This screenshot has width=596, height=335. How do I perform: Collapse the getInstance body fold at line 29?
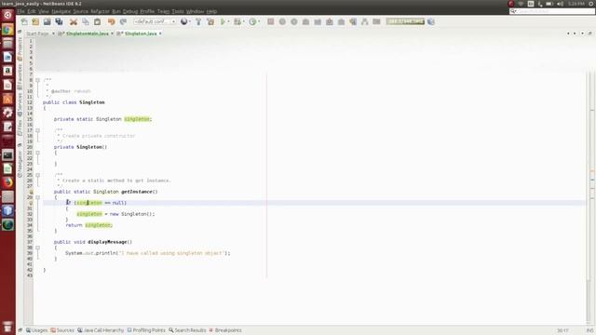click(x=37, y=197)
